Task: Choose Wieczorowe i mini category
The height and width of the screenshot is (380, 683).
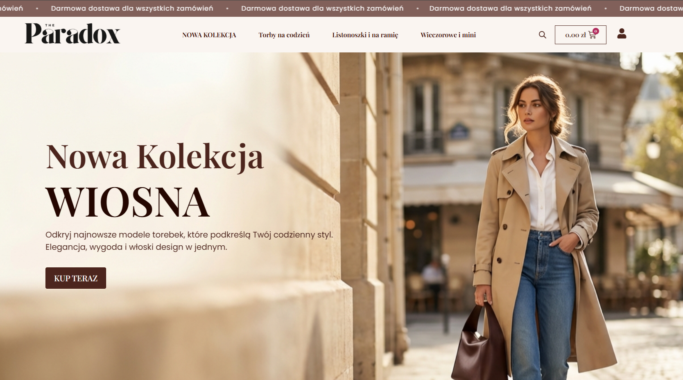Action: [448, 35]
